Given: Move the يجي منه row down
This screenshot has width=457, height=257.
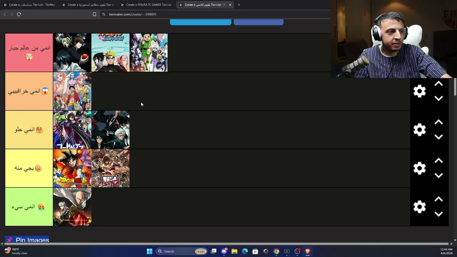Looking at the screenshot, I should (x=438, y=175).
